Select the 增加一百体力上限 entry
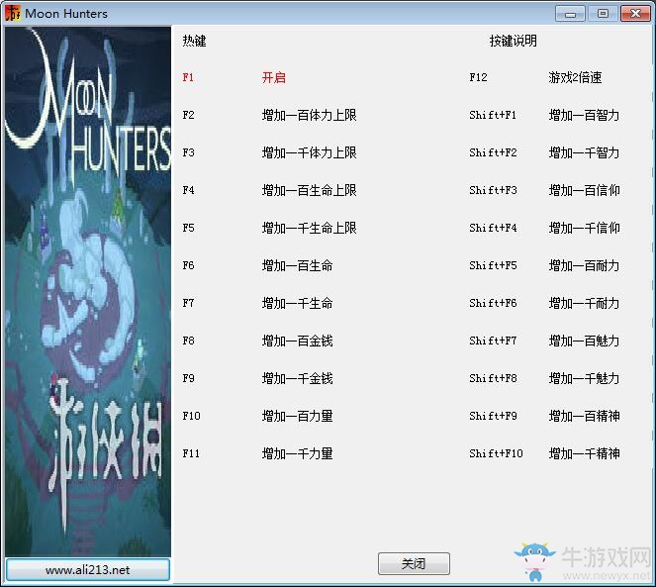The height and width of the screenshot is (587, 656). pos(309,115)
